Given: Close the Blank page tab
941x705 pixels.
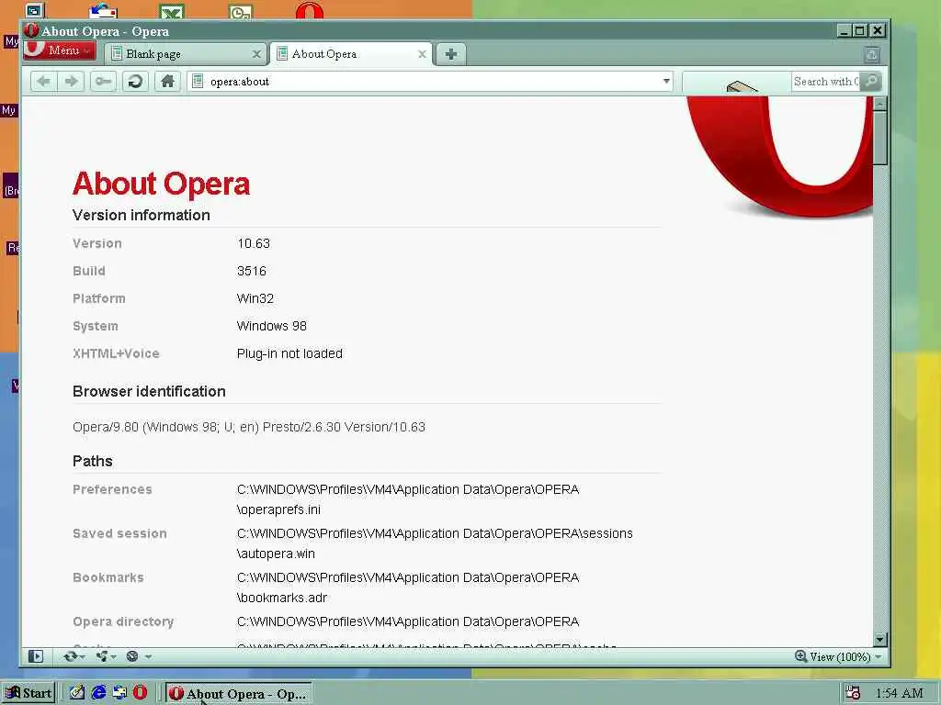Looking at the screenshot, I should point(257,54).
